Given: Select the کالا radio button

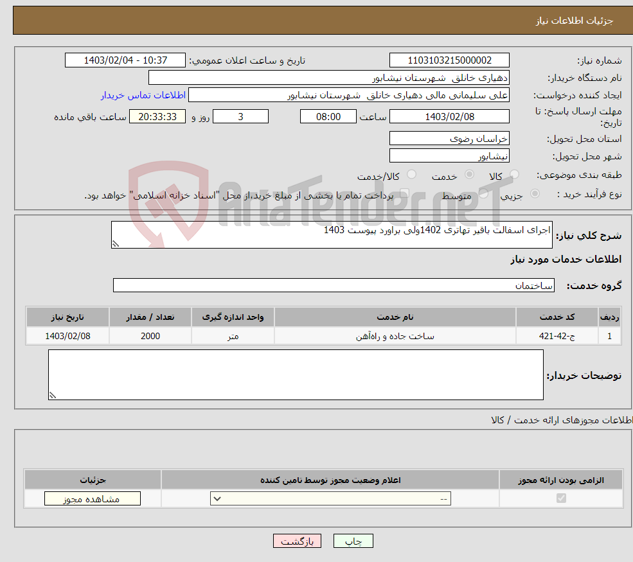Looking at the screenshot, I should 514,175.
